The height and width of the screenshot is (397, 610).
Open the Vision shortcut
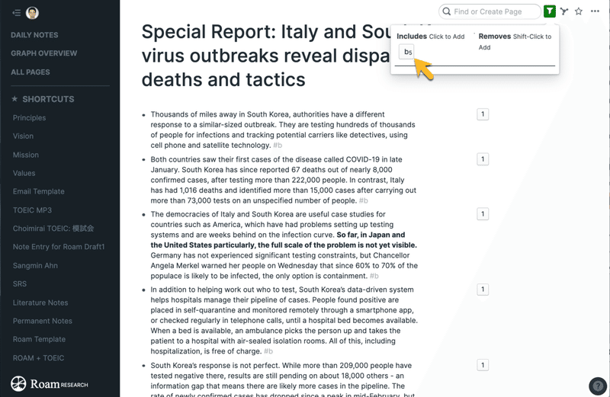click(23, 136)
